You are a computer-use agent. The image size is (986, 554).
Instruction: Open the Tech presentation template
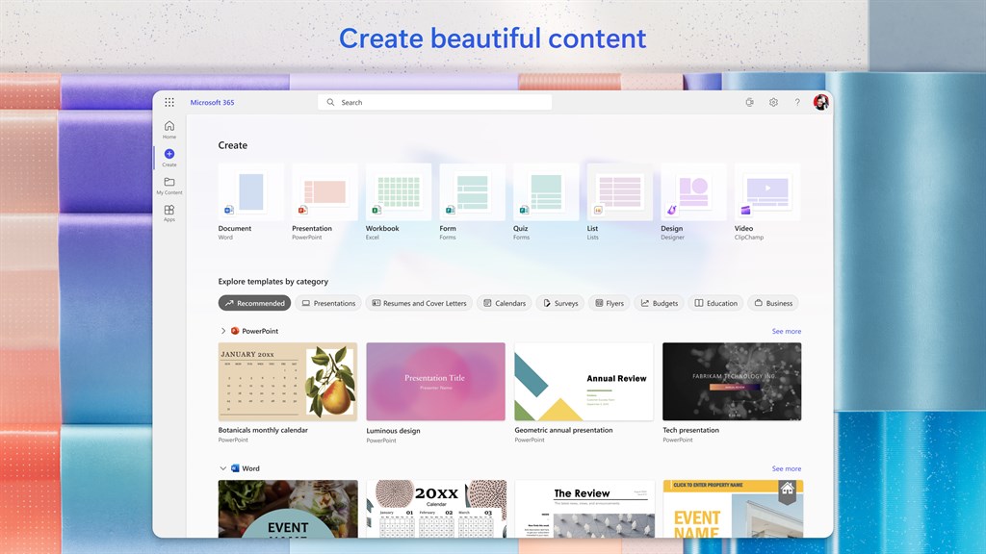point(732,381)
